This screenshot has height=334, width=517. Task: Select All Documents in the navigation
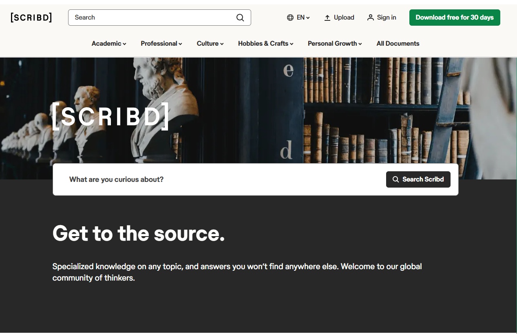click(398, 43)
